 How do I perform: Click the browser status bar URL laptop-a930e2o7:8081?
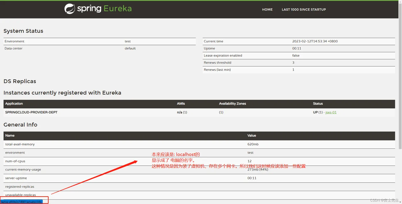point(21,202)
